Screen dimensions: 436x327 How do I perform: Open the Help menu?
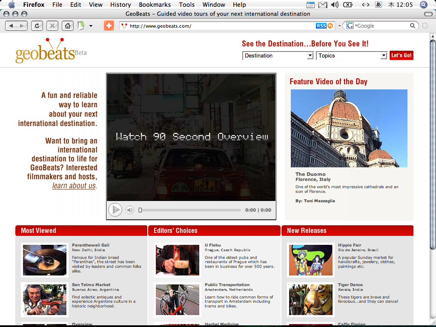tap(239, 5)
